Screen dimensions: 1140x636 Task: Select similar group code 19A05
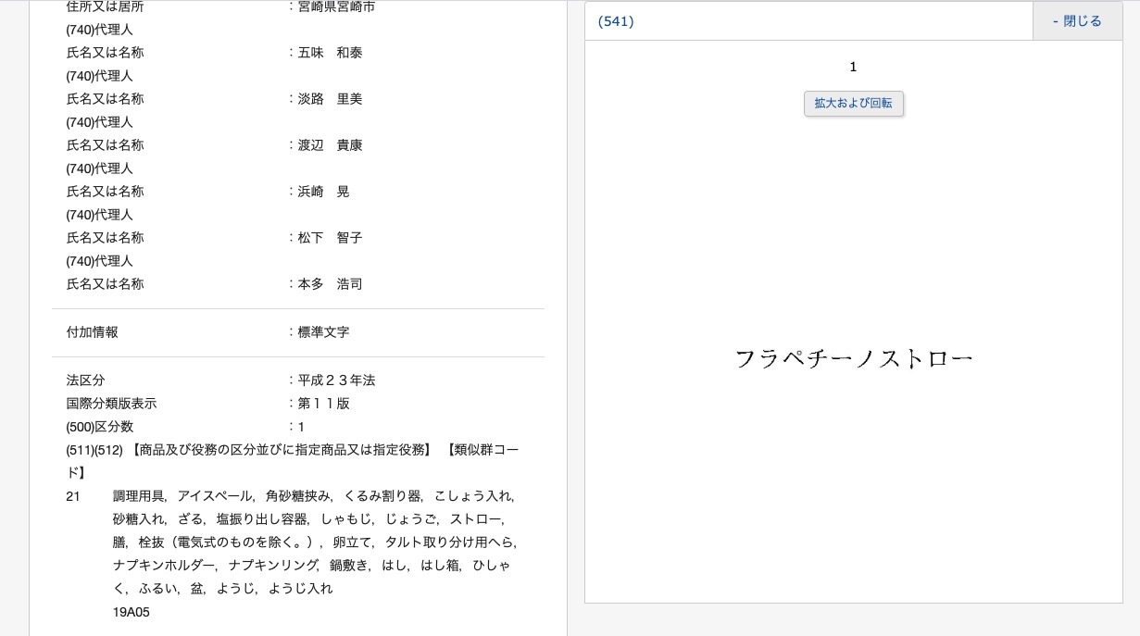pos(132,612)
